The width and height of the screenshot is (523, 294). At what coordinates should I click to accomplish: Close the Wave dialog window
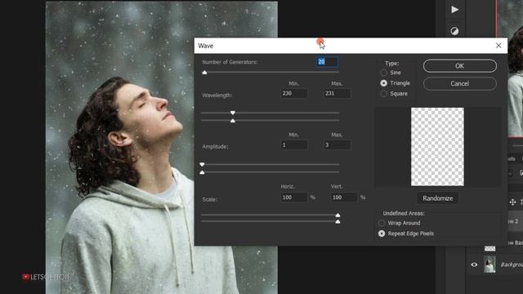[x=498, y=46]
